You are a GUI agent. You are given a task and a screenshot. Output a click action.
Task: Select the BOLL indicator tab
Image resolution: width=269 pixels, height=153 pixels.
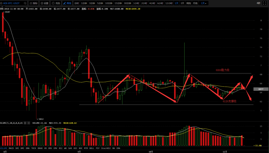click(x=92, y=148)
